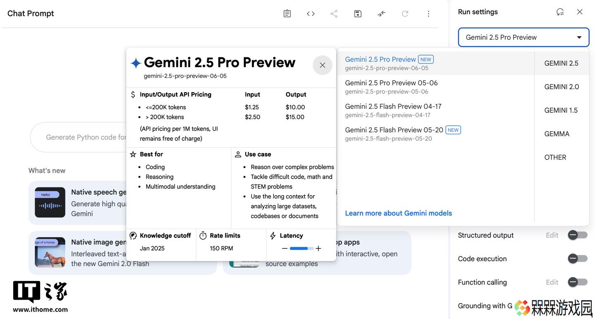
Task: Click the share prompt icon
Action: pyautogui.click(x=334, y=14)
